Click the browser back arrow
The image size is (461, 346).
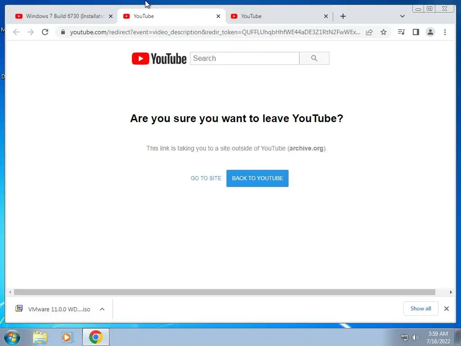(16, 32)
